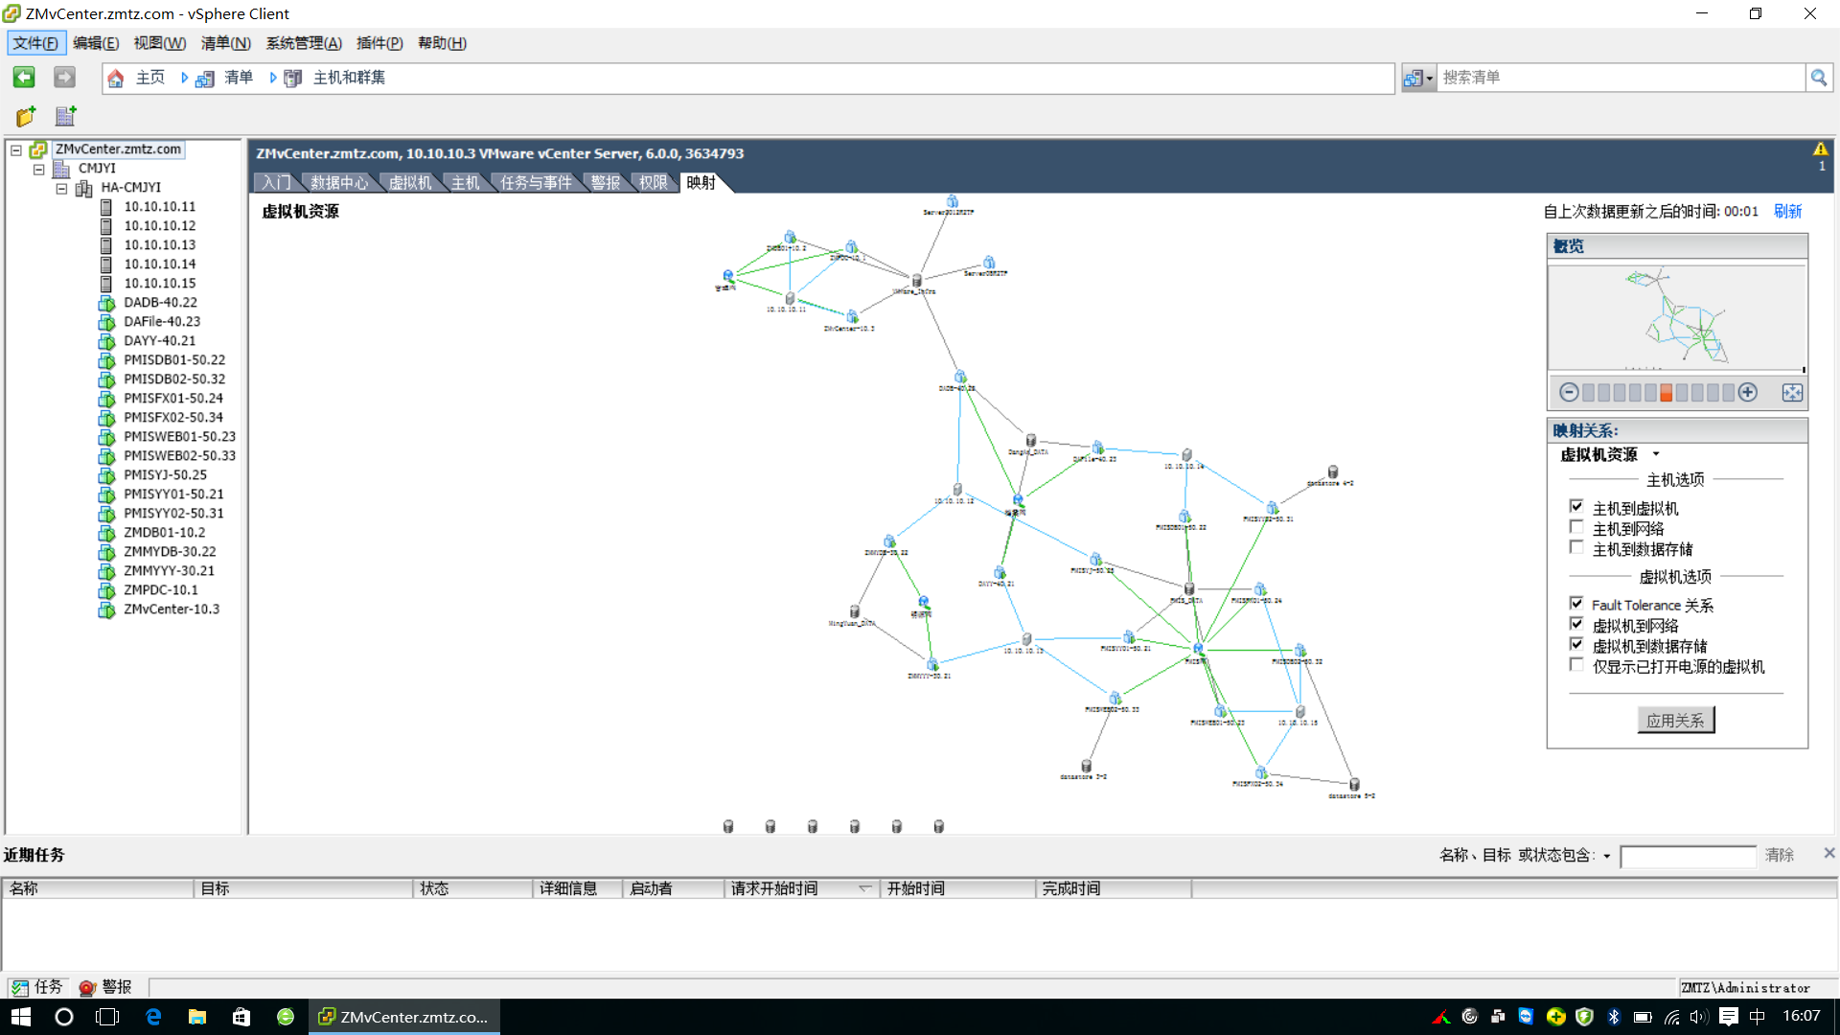Collapse the ZMvCenter.zmtz.com root node
Viewport: 1840px width, 1035px height.
click(16, 150)
